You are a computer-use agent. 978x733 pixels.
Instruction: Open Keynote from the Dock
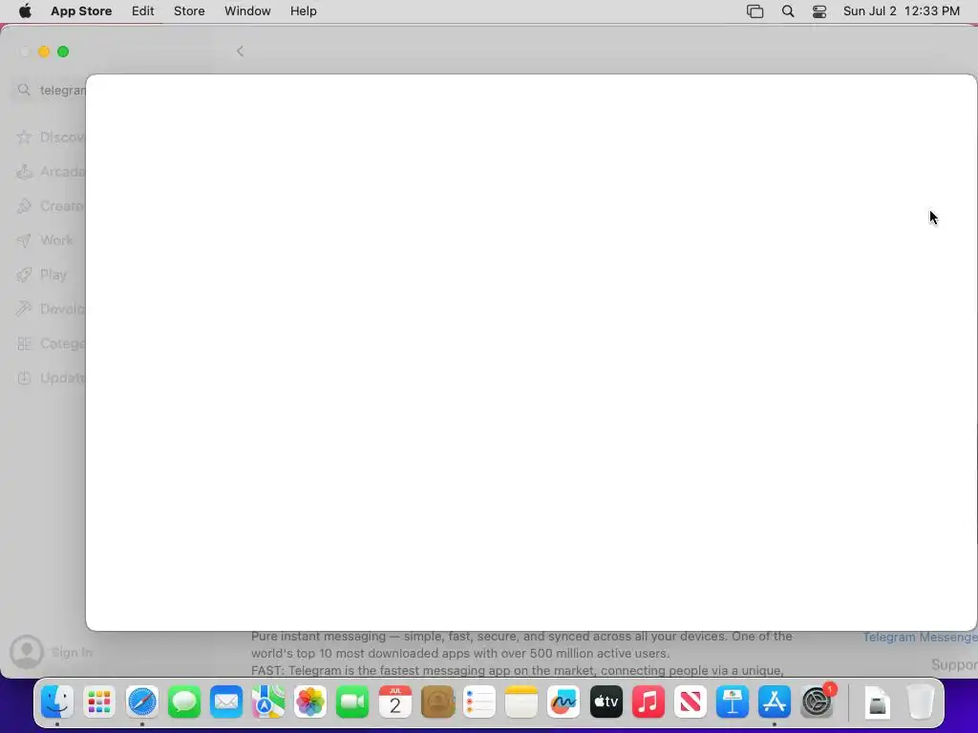click(x=733, y=702)
